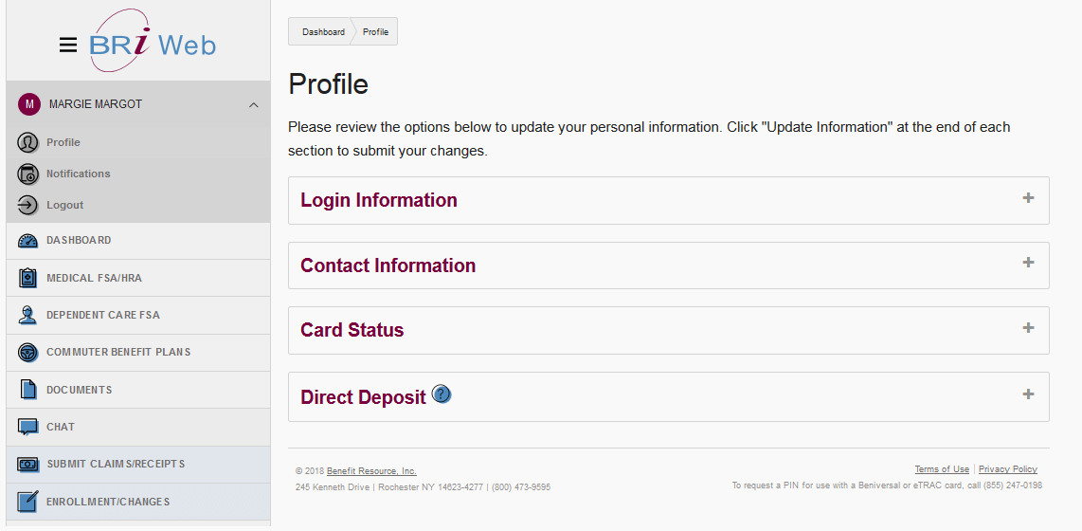Go to Dashboard breadcrumb

click(x=323, y=32)
